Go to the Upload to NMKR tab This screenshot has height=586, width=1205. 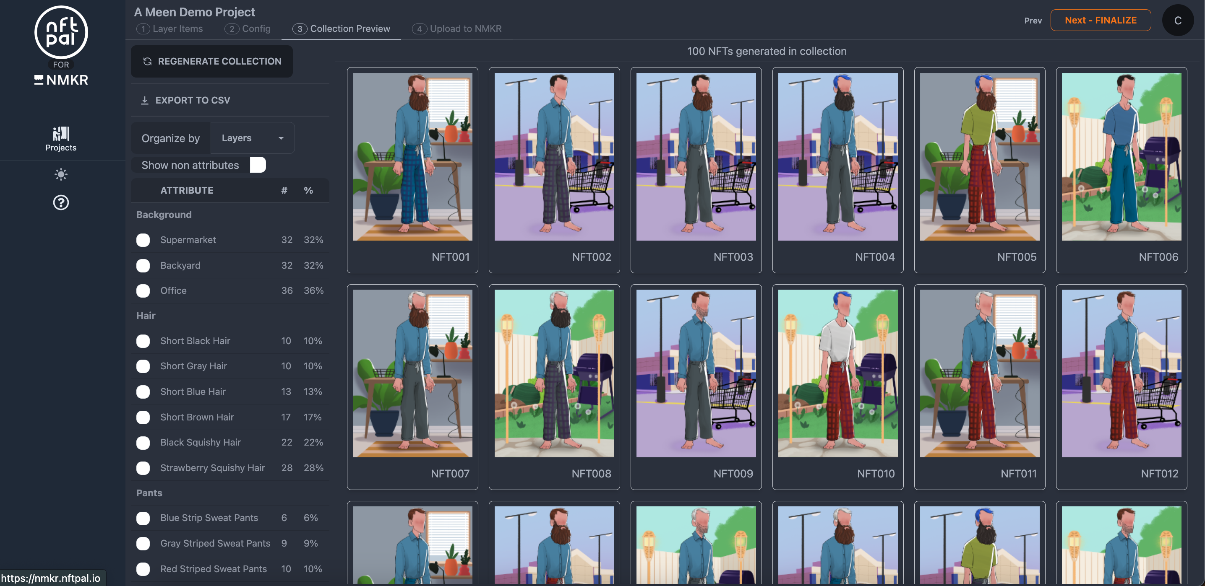pos(456,29)
